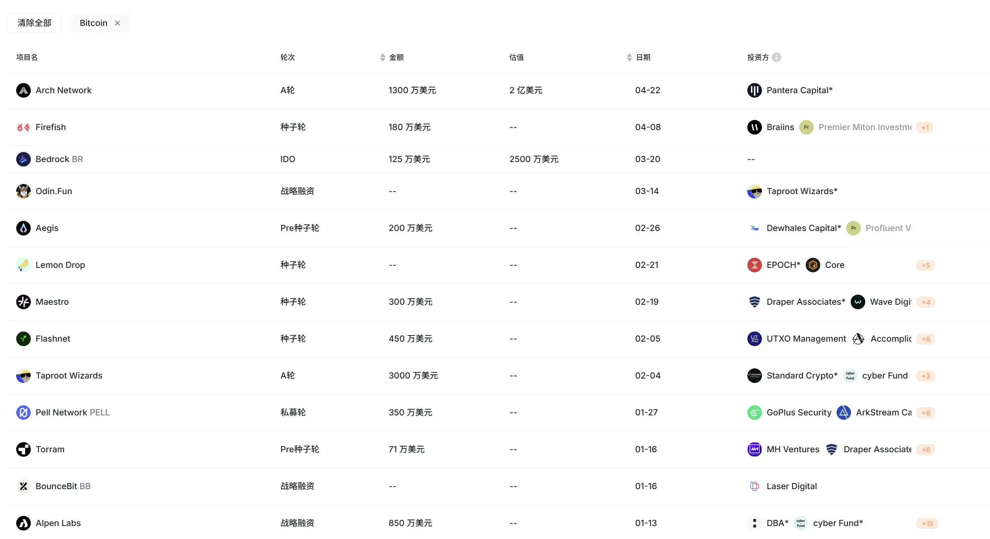The width and height of the screenshot is (990, 539).
Task: Expand the +5 hidden investors for Lemon Drop
Action: 926,265
